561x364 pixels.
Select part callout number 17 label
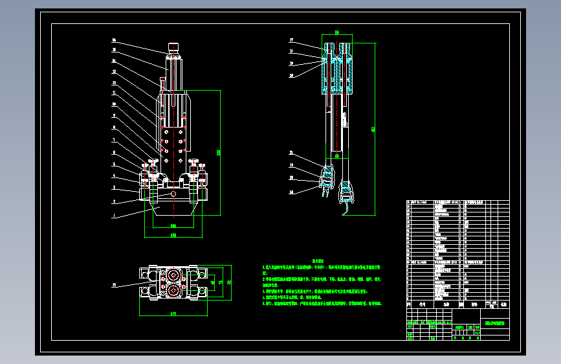292,40
